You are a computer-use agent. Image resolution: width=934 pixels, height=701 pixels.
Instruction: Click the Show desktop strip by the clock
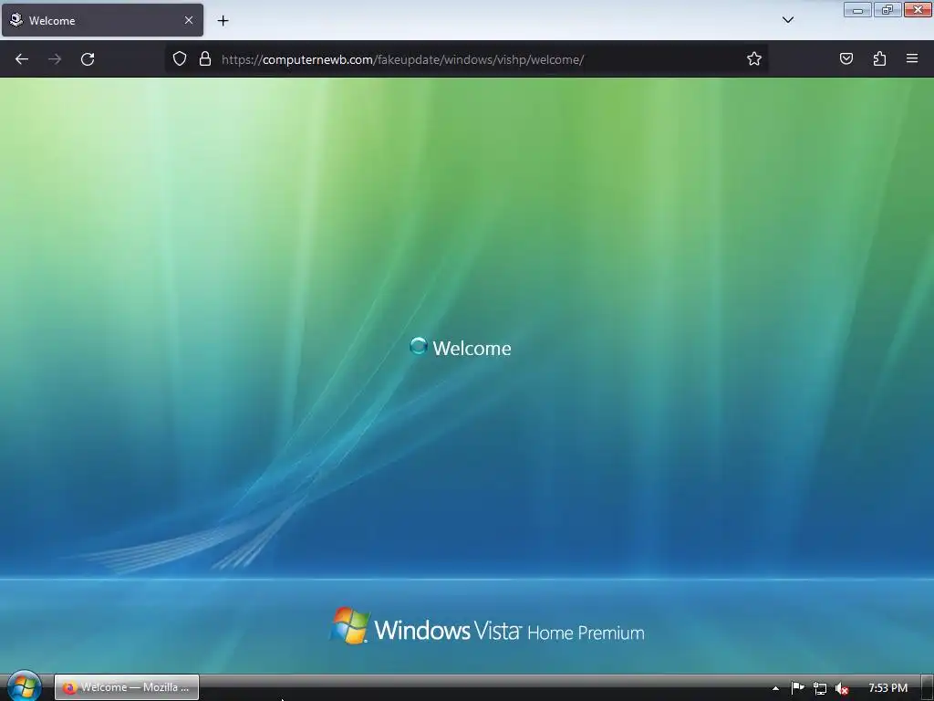coord(928,688)
